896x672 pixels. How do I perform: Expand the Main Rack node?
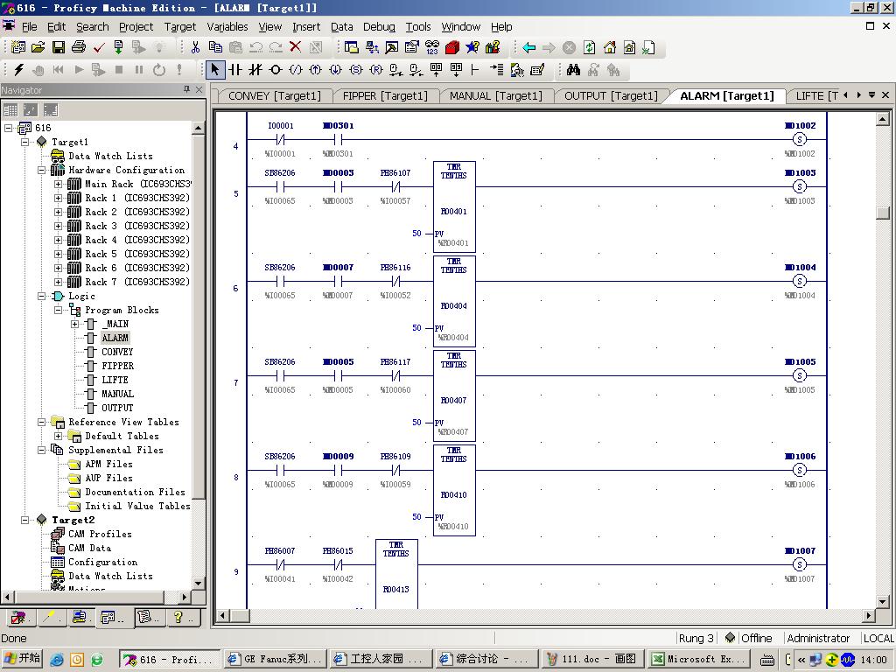pos(59,184)
